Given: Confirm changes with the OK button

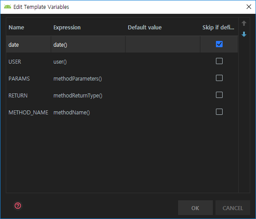Looking at the screenshot, I should 195,208.
